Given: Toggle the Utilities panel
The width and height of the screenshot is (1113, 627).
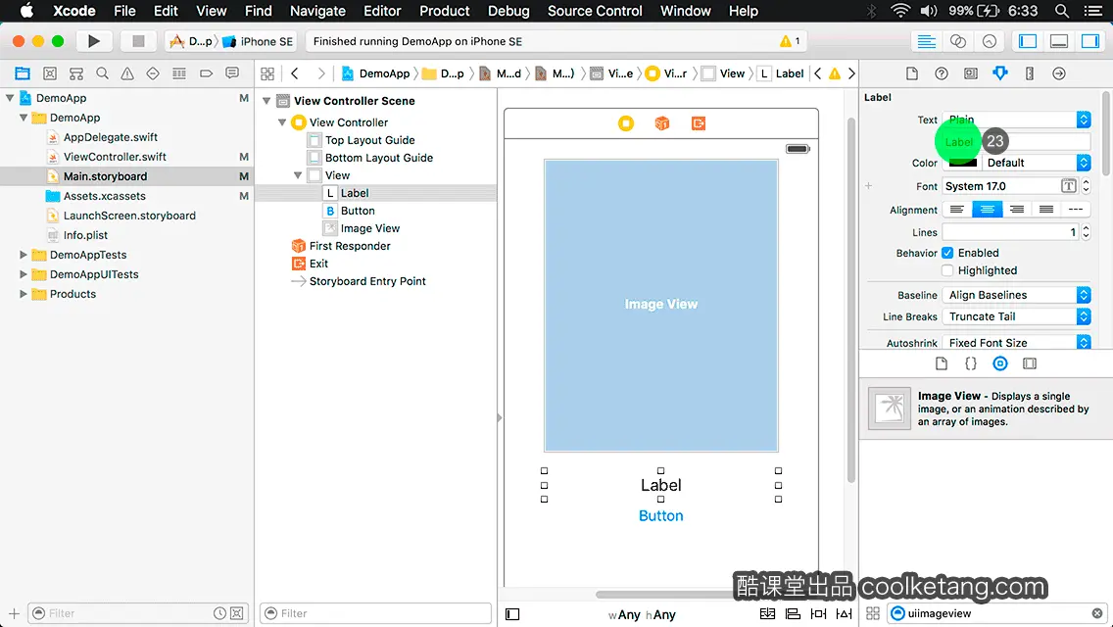Looking at the screenshot, I should [1089, 41].
